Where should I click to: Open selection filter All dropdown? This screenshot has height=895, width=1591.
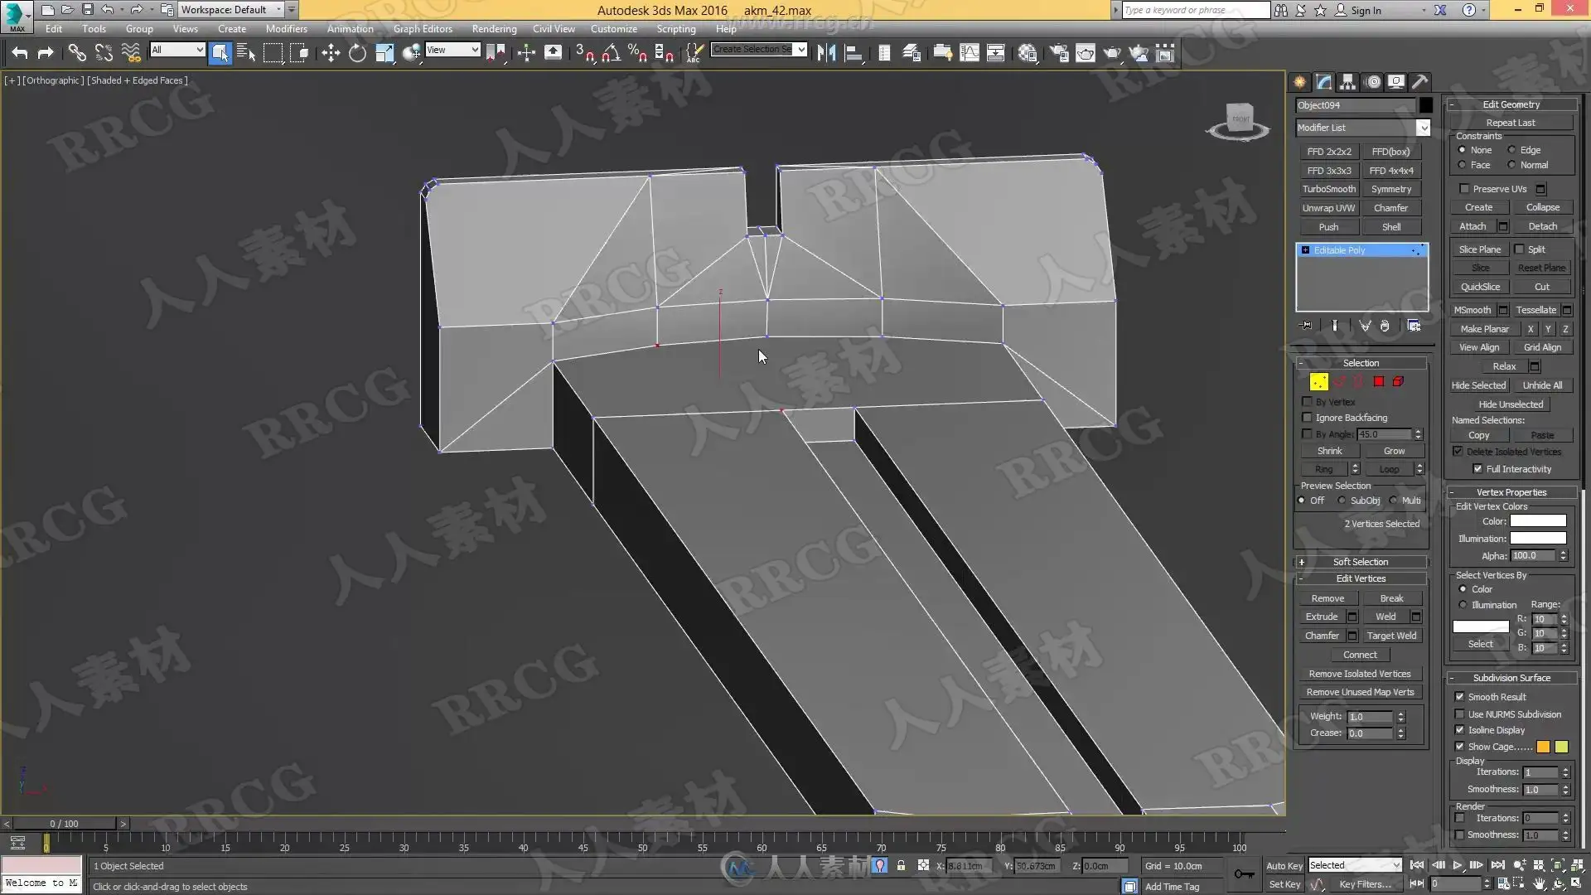[x=177, y=50]
